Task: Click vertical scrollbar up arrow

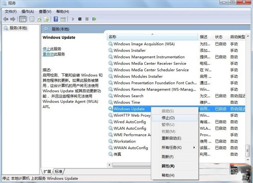Action: click(248, 36)
